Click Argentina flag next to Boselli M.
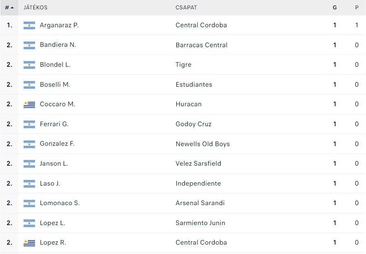 click(x=29, y=85)
